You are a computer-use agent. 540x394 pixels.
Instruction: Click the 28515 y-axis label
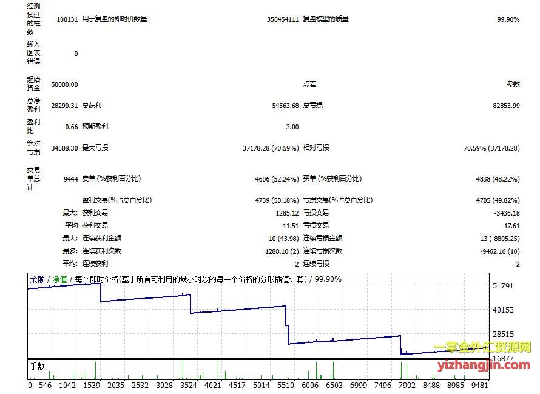tap(504, 335)
